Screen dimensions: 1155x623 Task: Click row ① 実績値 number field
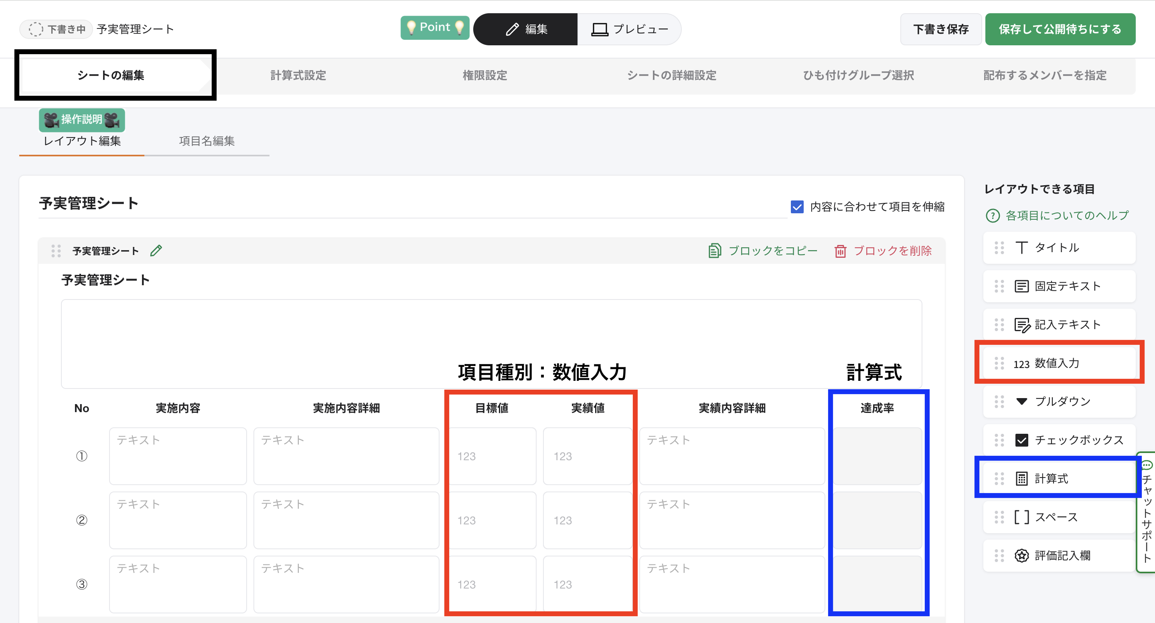click(x=588, y=456)
